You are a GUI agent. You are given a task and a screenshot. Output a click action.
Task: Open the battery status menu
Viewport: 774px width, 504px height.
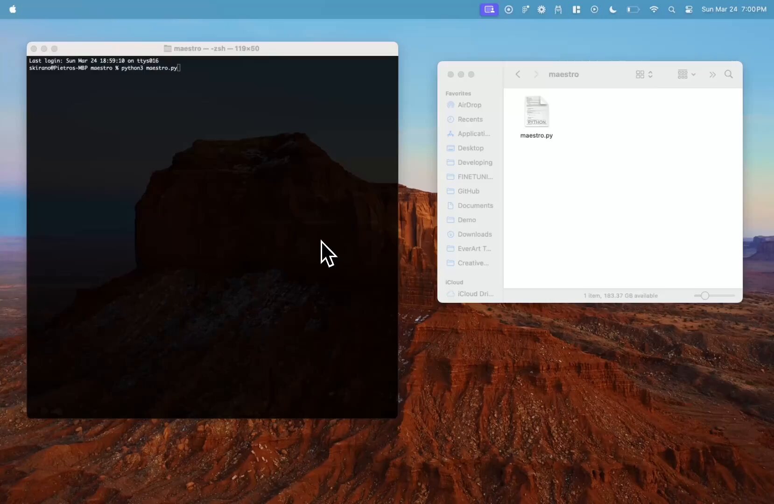[x=633, y=9]
